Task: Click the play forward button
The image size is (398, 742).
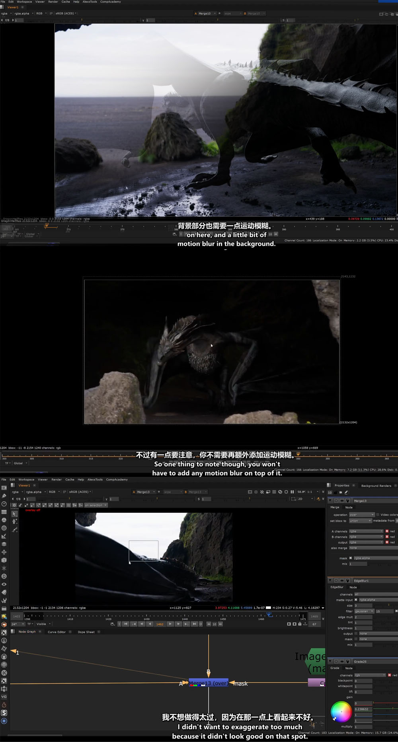Action: tap(170, 624)
